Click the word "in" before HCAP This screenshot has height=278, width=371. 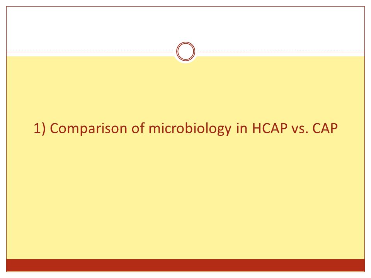(242, 128)
